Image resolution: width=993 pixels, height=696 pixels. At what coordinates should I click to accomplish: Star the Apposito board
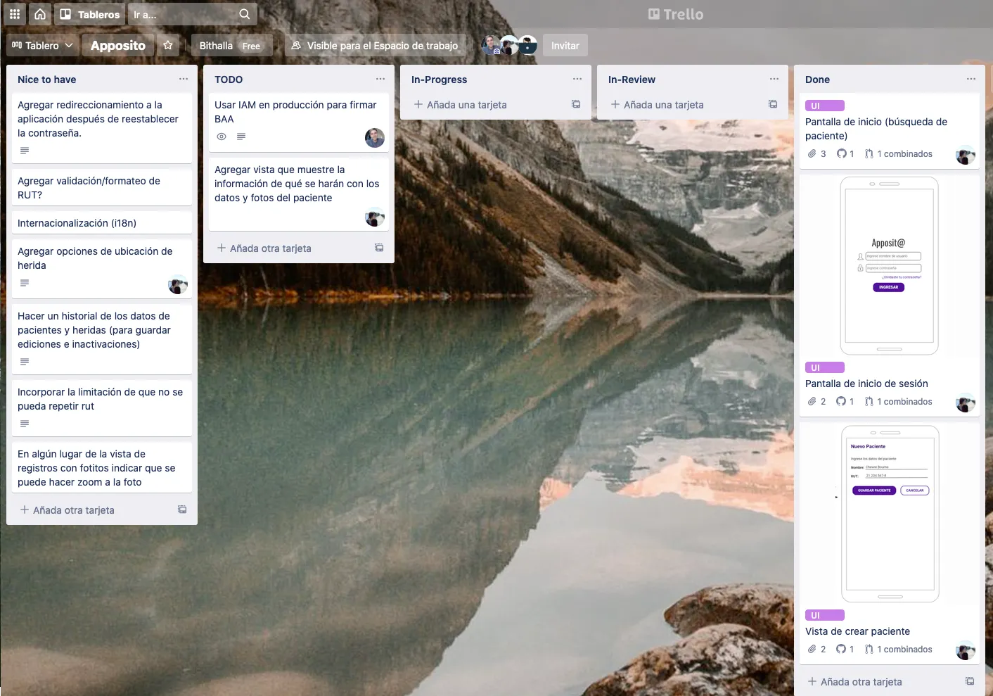(x=168, y=46)
